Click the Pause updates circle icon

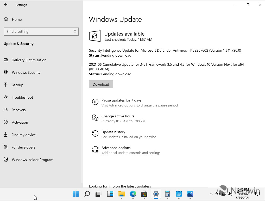95,102
